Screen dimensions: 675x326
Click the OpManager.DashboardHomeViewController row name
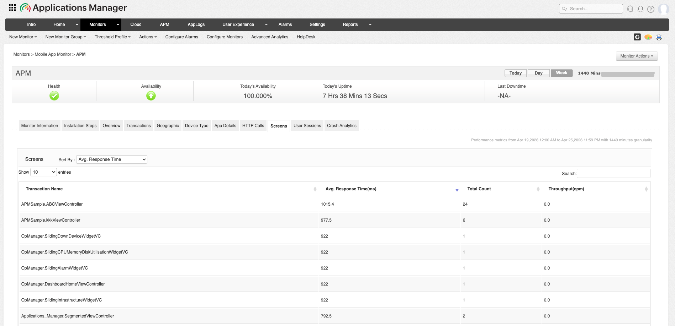63,284
